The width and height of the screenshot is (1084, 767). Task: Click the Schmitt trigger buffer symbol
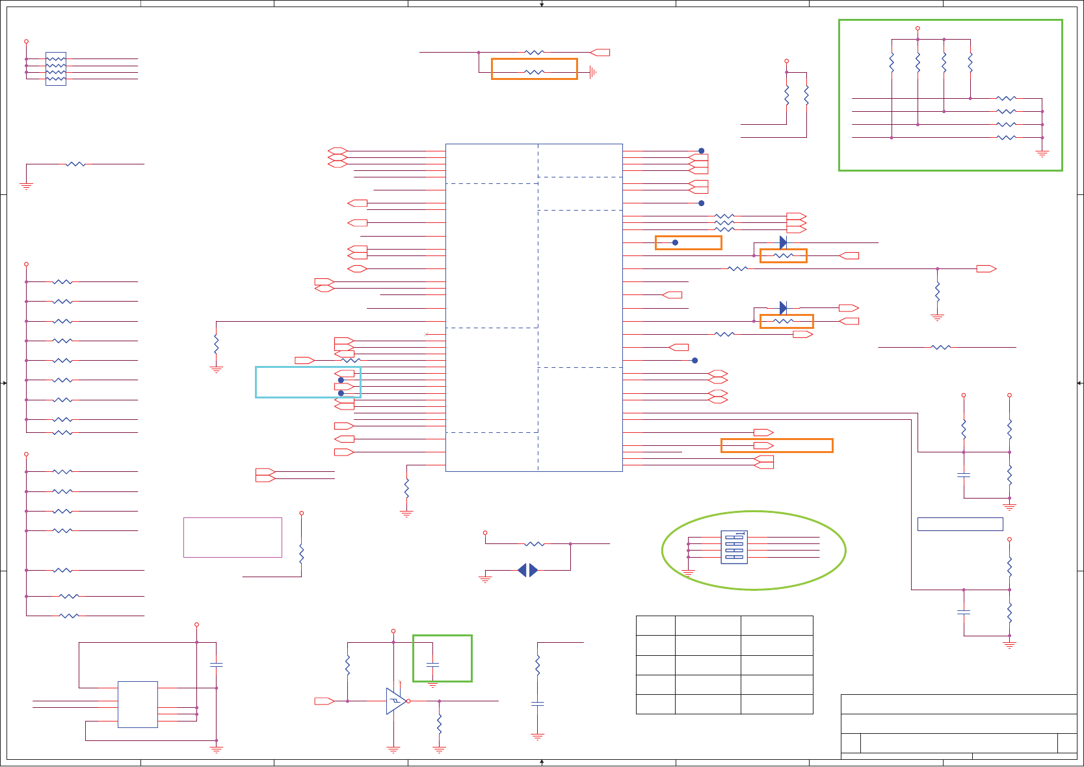coord(396,701)
